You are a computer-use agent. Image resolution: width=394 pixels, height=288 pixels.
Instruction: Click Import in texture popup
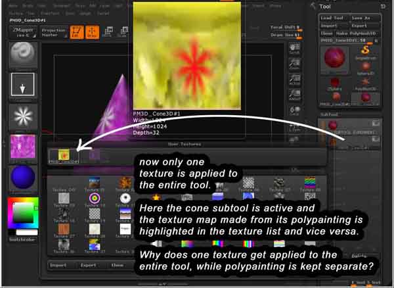(x=62, y=266)
